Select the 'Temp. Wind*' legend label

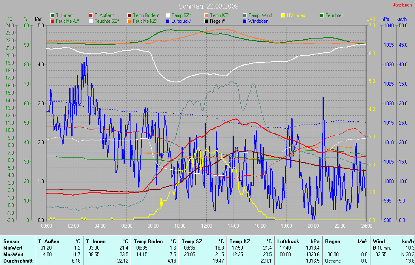pos(261,16)
